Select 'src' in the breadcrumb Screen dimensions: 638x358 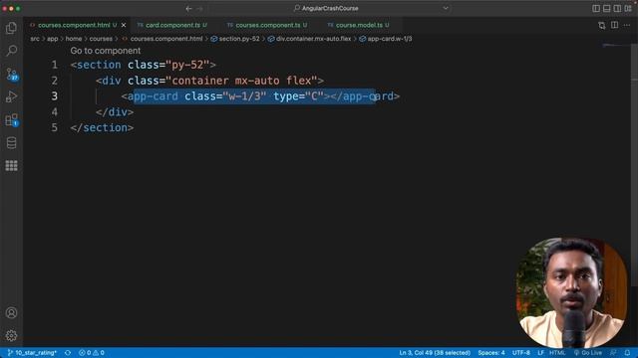[35, 39]
